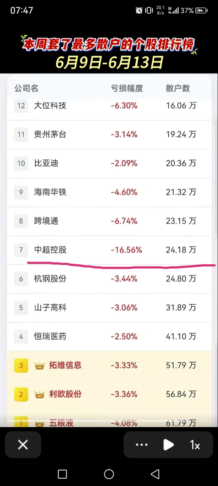Tap the yellow rank 3 badge
Viewport: 218px width, 486px height.
tap(21, 365)
